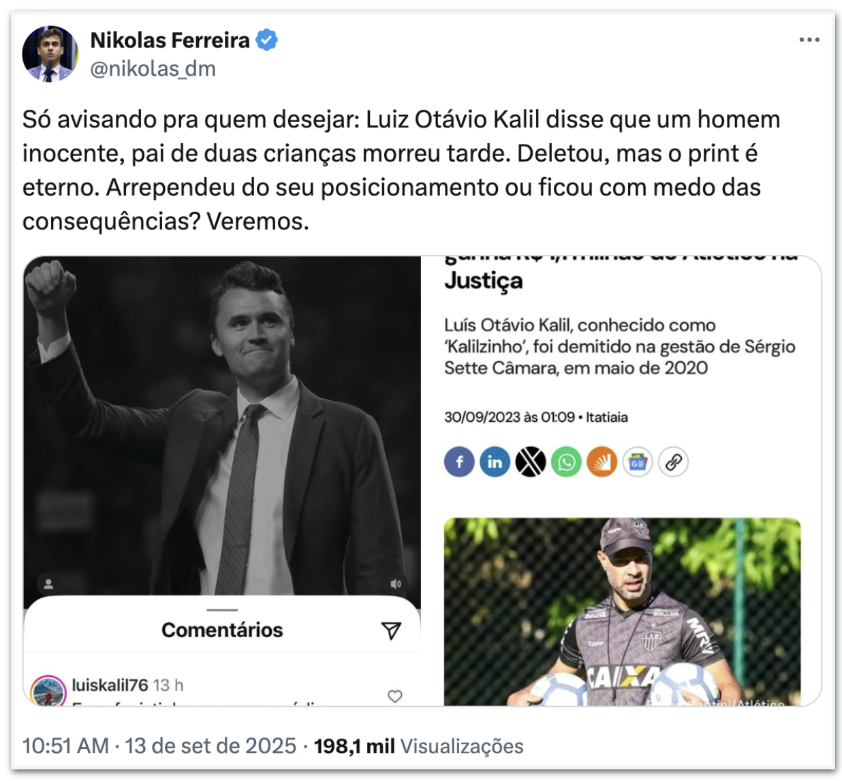Viewport: 842px width, 781px height.
Task: Click the paper plane send icon
Action: point(391,630)
